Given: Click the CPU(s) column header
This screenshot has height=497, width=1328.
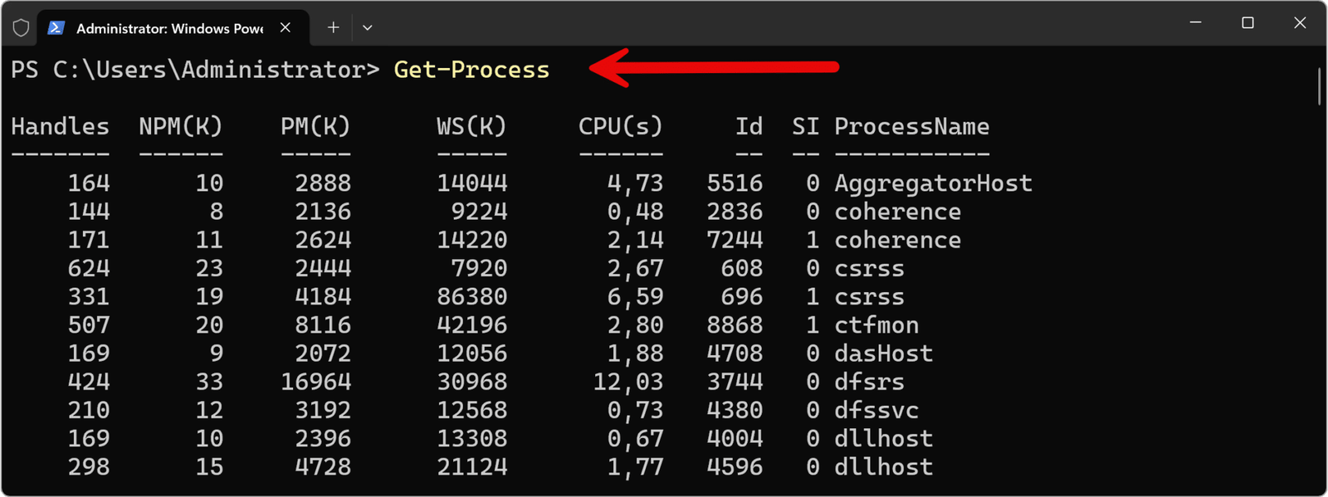Looking at the screenshot, I should (620, 126).
